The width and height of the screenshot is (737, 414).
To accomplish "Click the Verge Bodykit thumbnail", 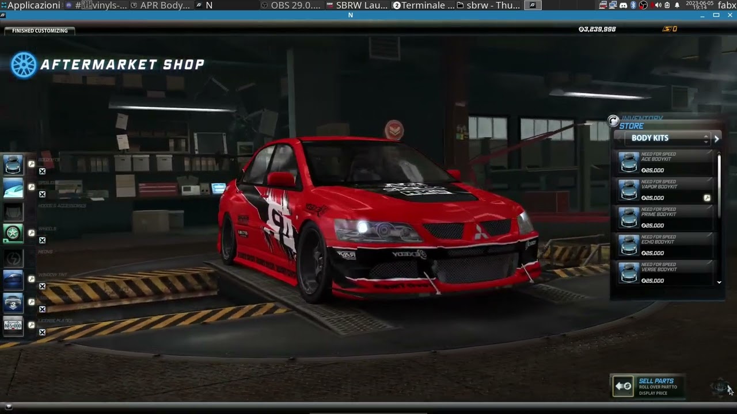I will (628, 273).
